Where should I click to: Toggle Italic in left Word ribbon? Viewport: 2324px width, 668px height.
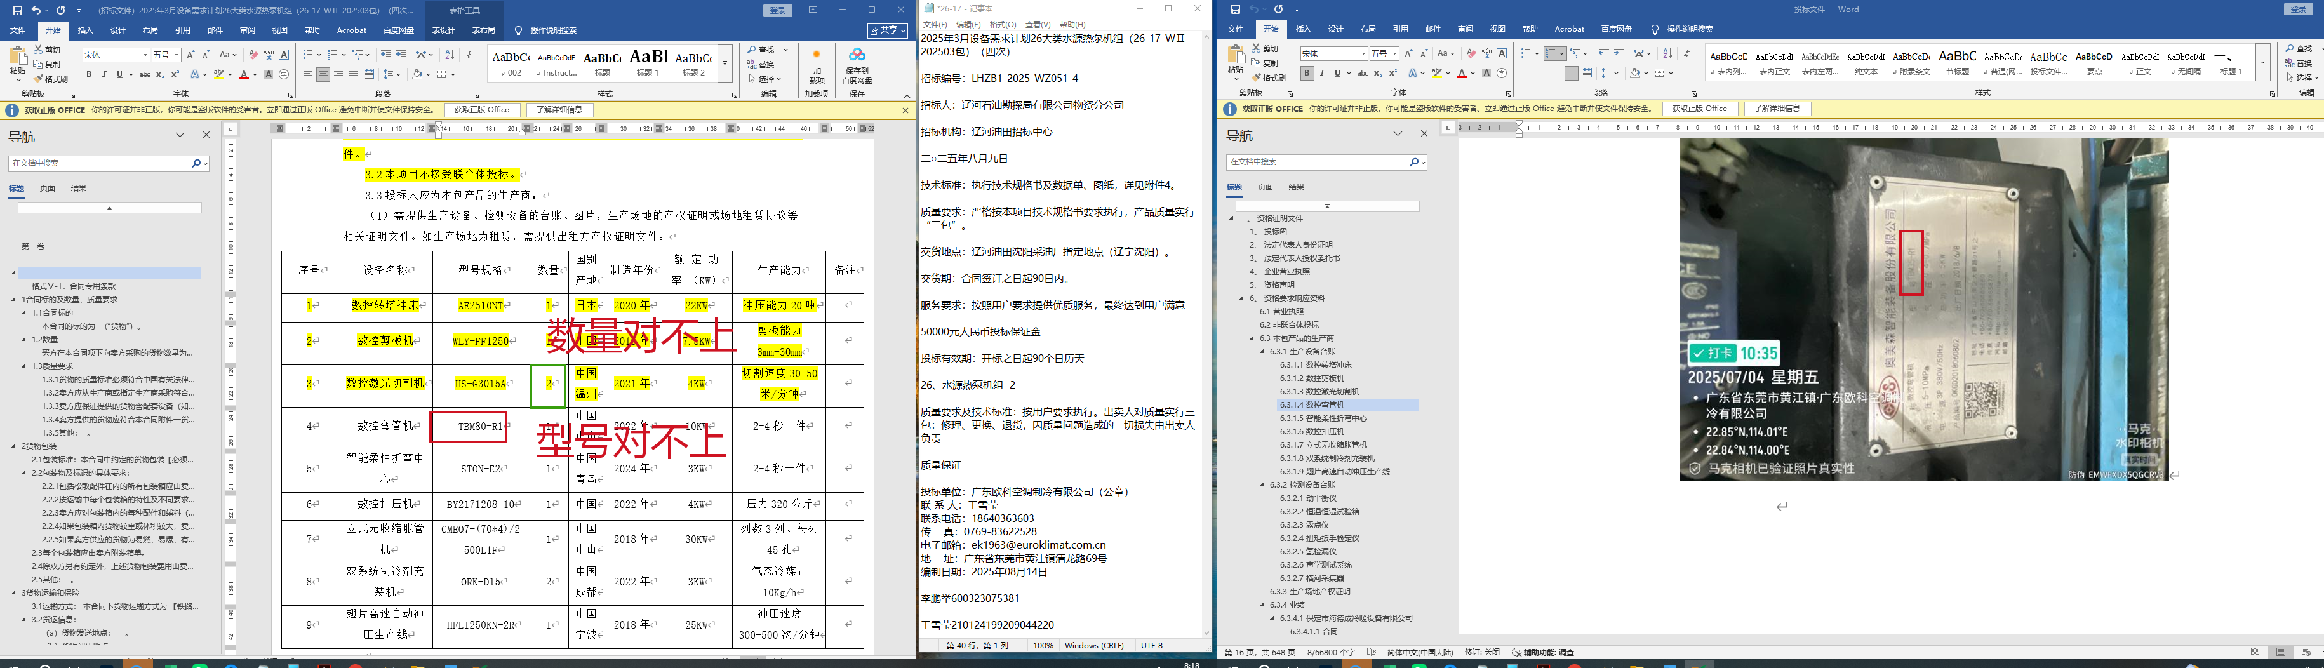[x=104, y=75]
